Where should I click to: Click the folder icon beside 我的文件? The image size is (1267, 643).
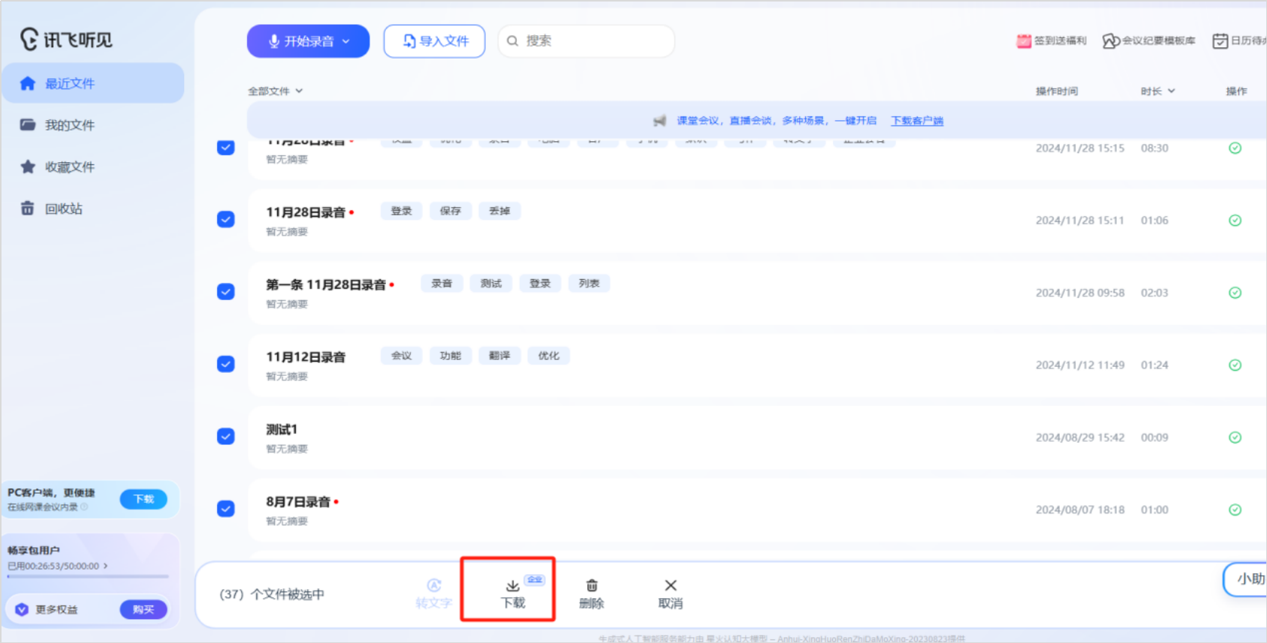point(28,125)
